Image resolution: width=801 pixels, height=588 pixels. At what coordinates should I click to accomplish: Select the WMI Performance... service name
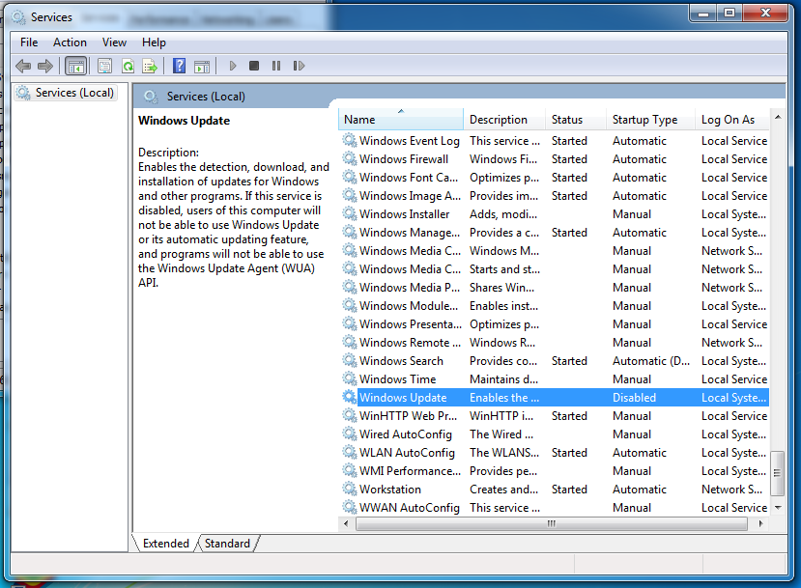pos(411,470)
